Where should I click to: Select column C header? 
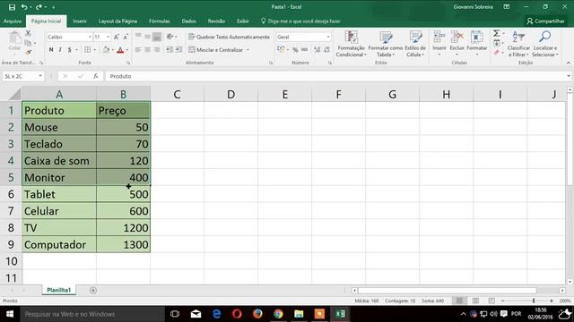click(177, 94)
